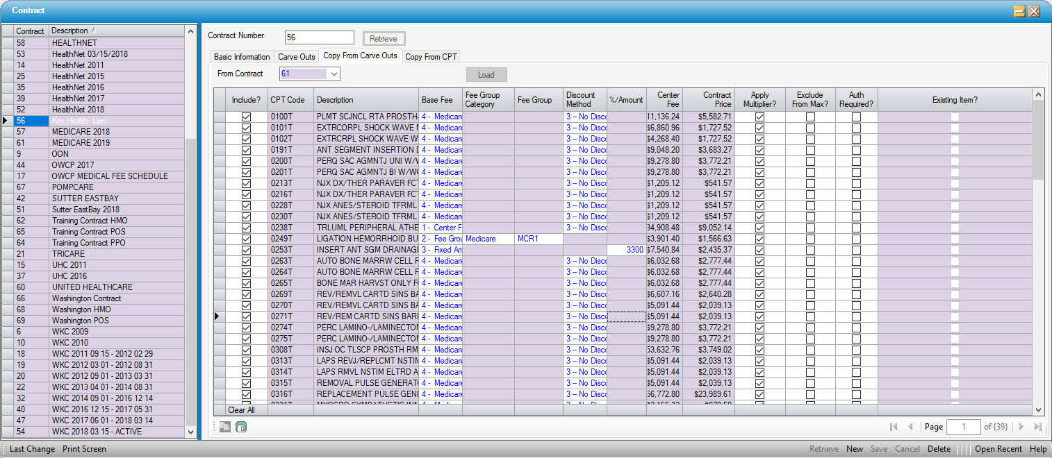The width and height of the screenshot is (1052, 458).
Task: Jump to the last page arrow
Action: [x=1037, y=427]
